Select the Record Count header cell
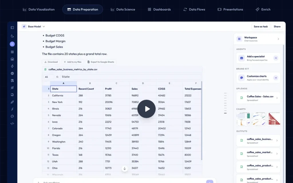This screenshot has width=293, height=183. coord(90,89)
